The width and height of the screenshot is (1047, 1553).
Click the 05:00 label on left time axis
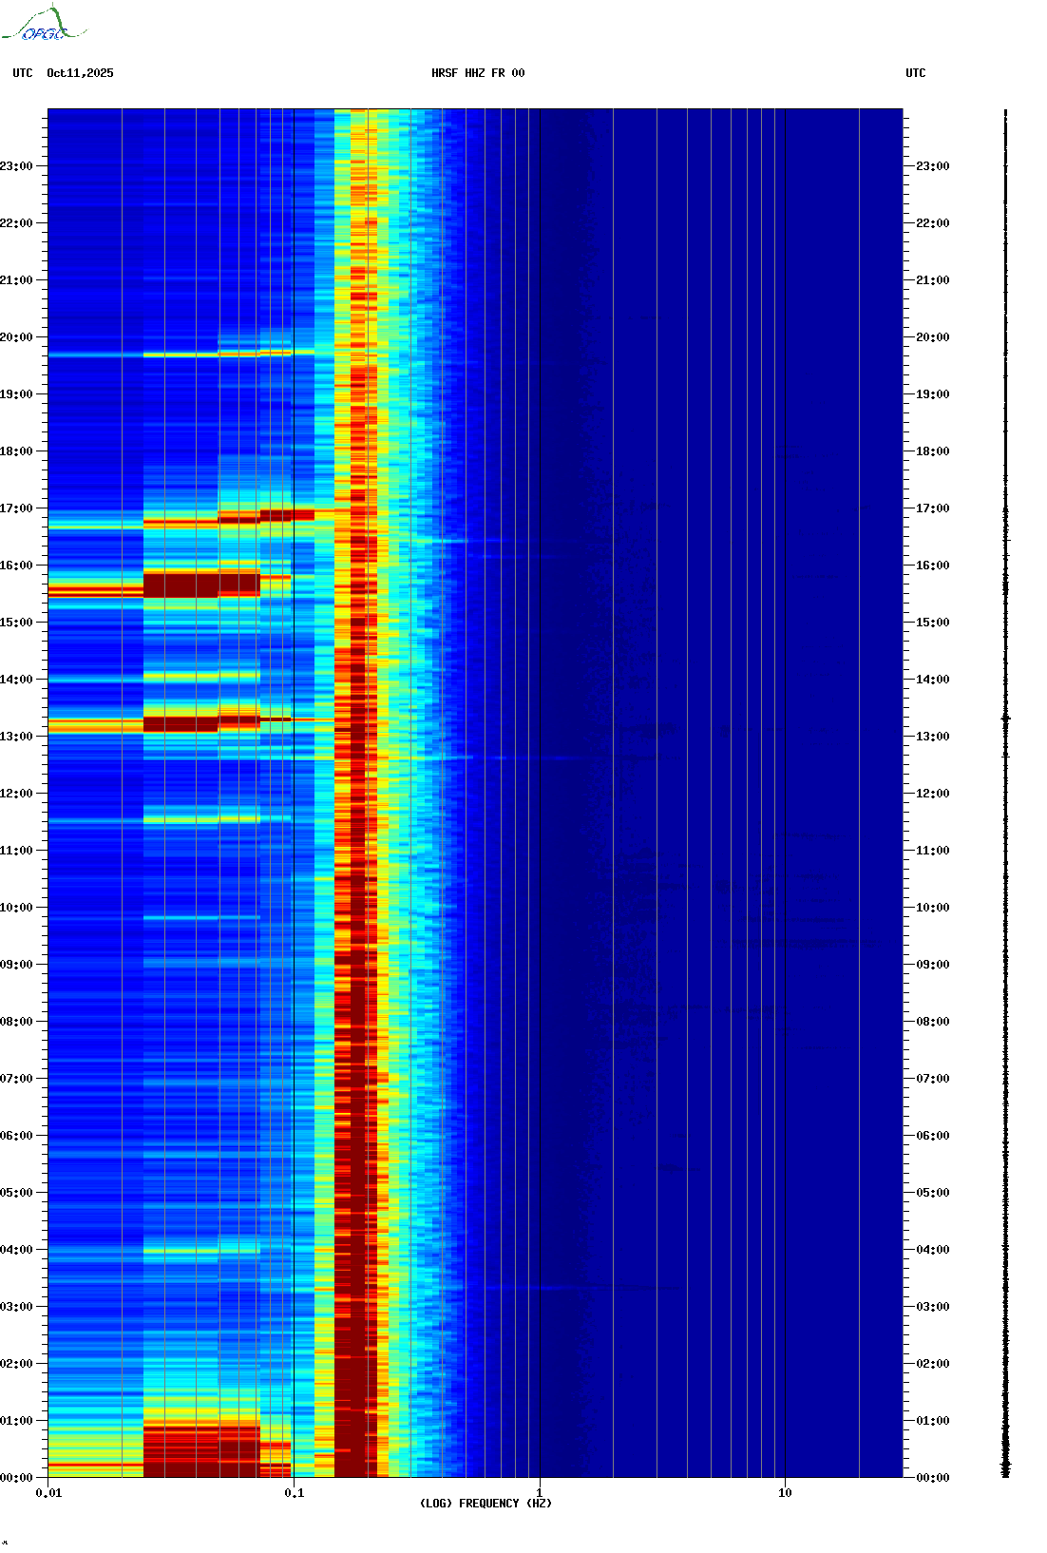click(16, 1193)
